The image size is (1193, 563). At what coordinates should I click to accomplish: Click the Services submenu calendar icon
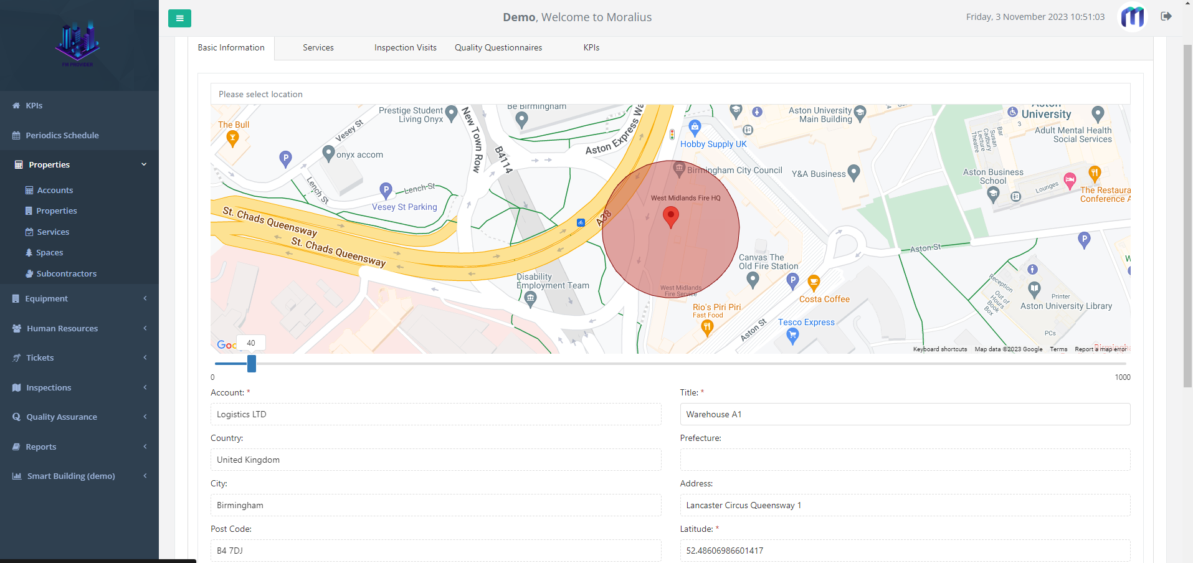(29, 232)
